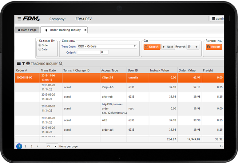Click the info icon beside Tracking Inquiry

tap(28, 63)
